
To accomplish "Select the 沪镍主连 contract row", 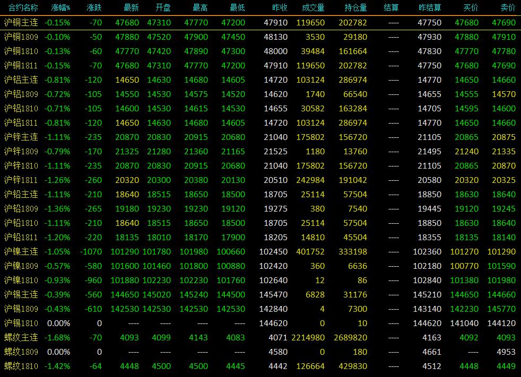I will [x=260, y=251].
